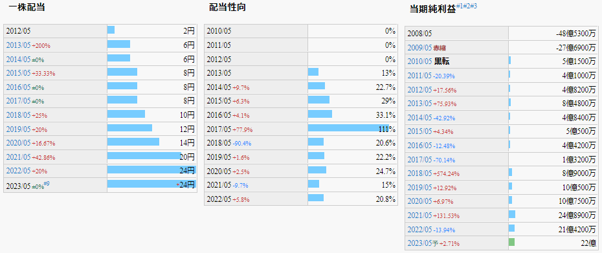Open footnote #2 next to 当期純利益 heading
Screen dimensions: 602x253
(x=467, y=6)
